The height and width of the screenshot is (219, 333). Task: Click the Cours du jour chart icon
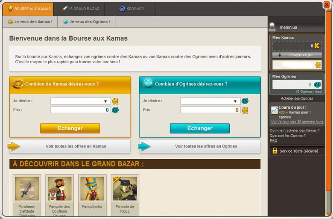(x=275, y=110)
